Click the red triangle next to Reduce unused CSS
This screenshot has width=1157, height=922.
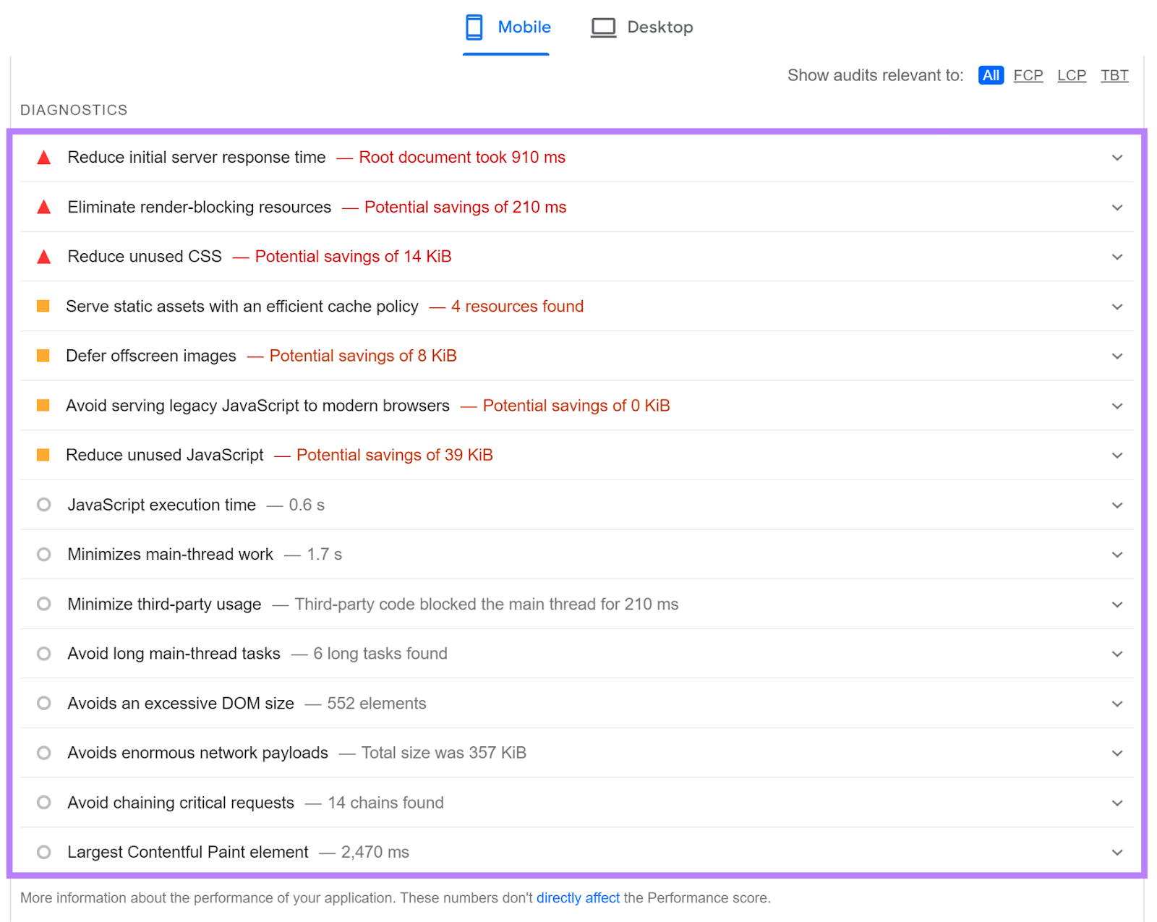(44, 257)
